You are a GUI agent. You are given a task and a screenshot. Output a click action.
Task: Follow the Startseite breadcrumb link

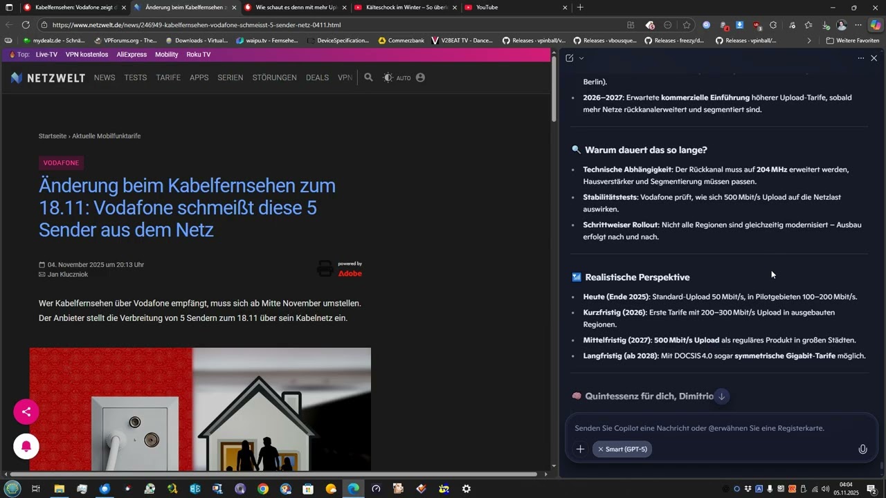coord(53,136)
